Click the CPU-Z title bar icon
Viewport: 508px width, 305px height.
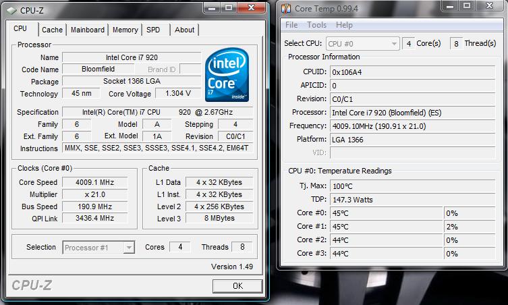(11, 11)
